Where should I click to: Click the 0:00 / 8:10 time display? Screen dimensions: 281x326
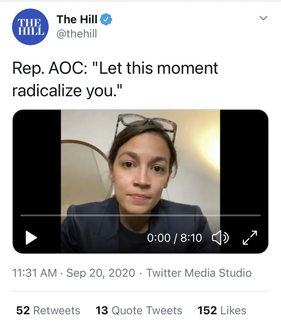pyautogui.click(x=174, y=238)
